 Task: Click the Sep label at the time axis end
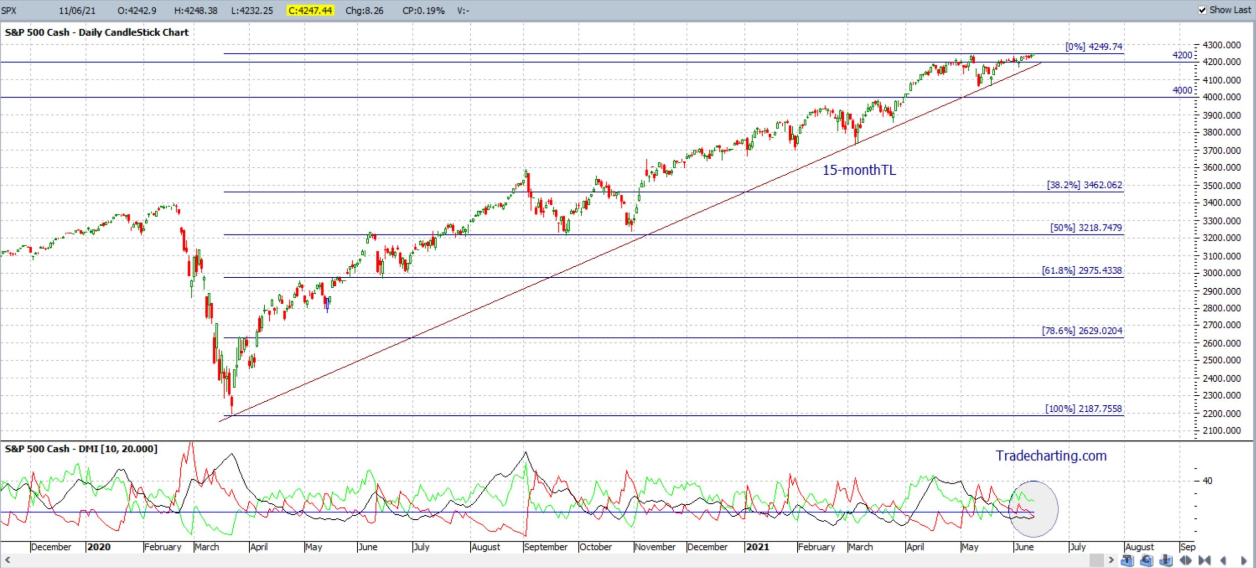point(1188,546)
